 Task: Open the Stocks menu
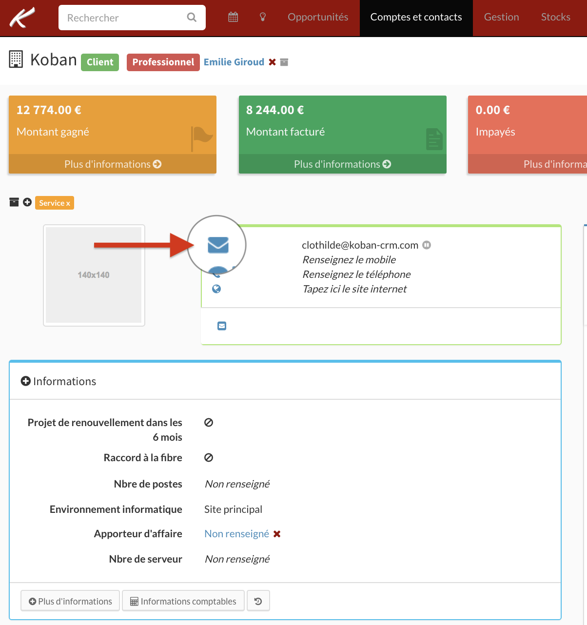[x=556, y=17]
